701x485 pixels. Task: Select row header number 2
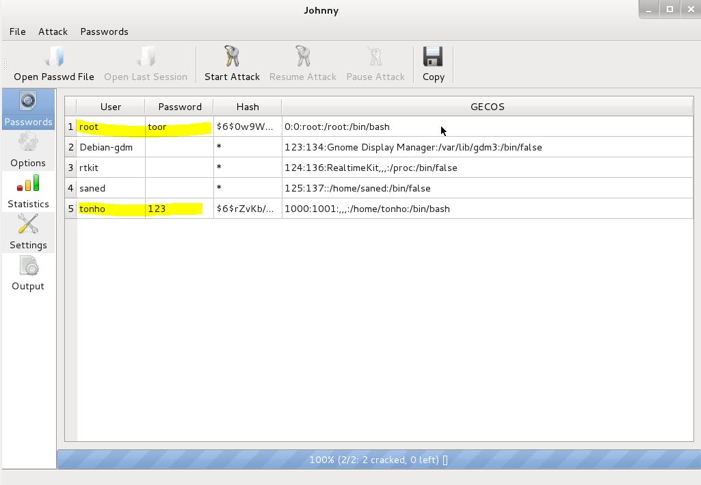click(70, 147)
